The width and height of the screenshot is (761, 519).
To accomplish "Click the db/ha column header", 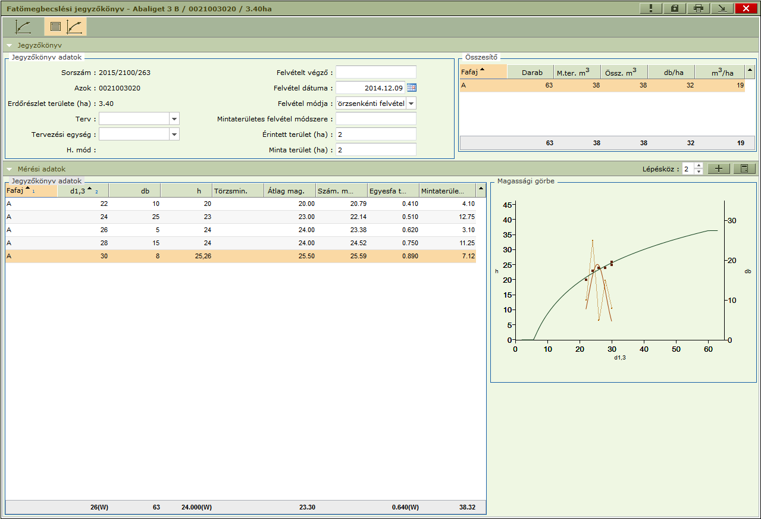I will coord(671,72).
